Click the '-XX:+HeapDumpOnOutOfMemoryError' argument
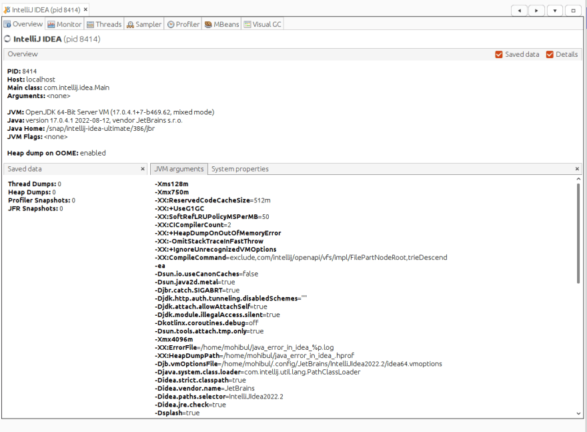This screenshot has width=587, height=432. tap(218, 233)
